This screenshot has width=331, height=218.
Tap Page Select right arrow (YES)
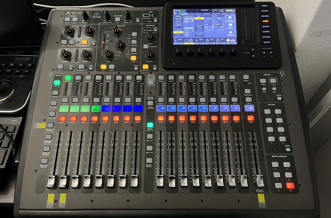[271, 53]
